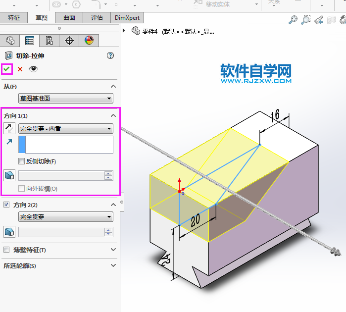
Task: Enable the 薄壁特征(T) checkbox
Action: coord(6,250)
